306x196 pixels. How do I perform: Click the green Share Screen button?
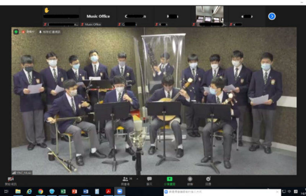click(169, 180)
